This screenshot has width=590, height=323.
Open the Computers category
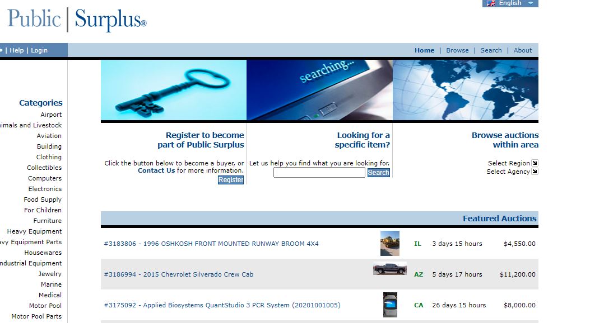[45, 178]
